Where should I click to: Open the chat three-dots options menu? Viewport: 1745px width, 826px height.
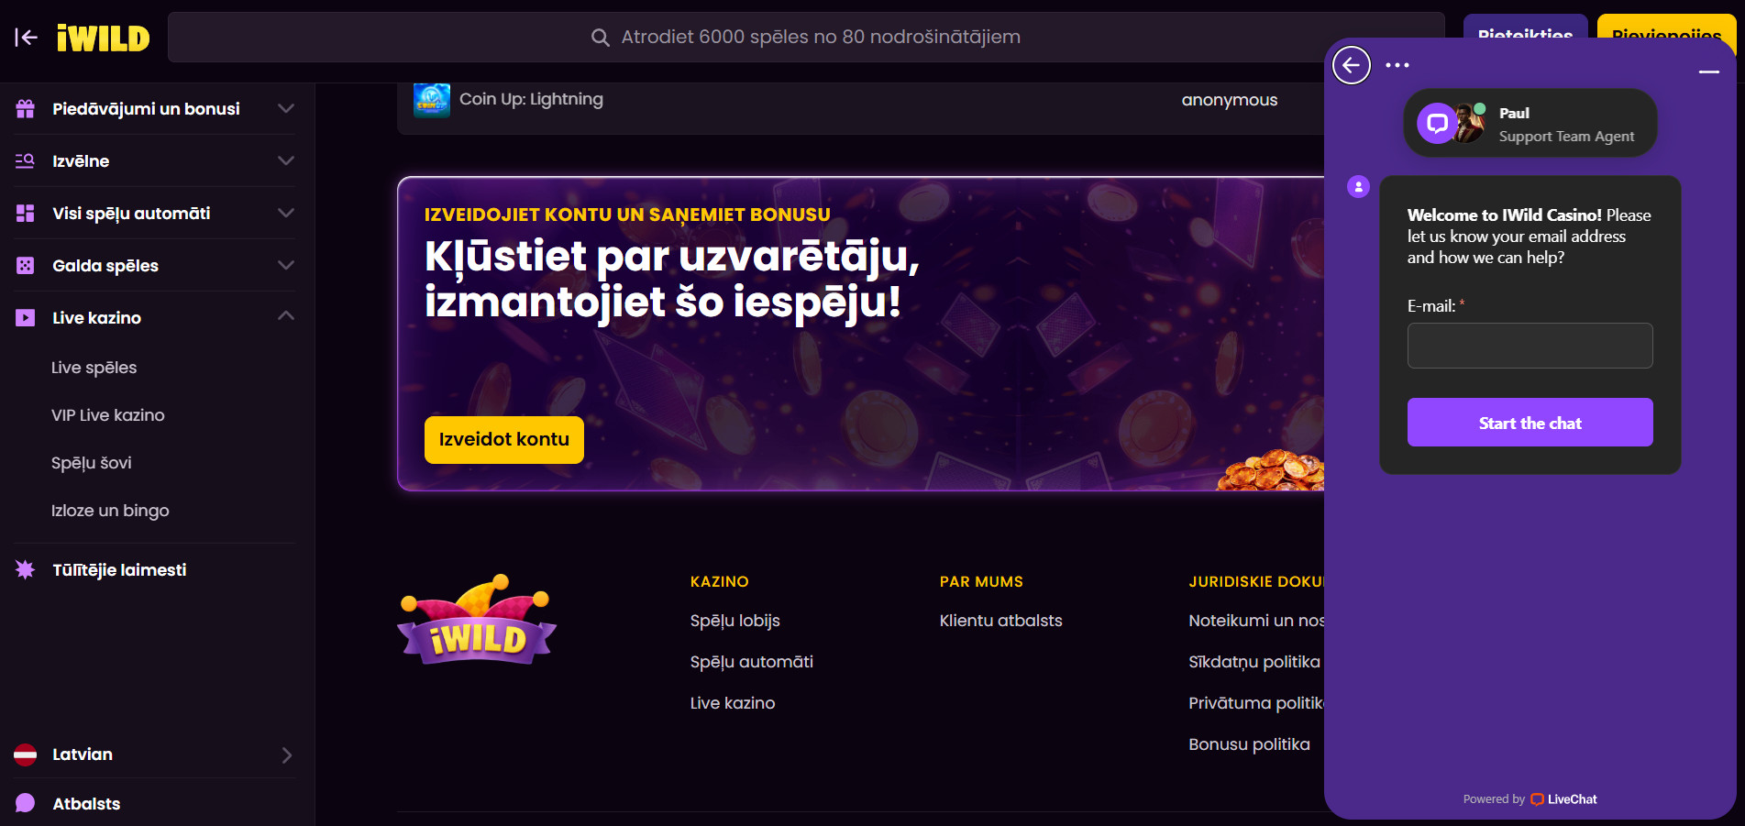coord(1397,65)
